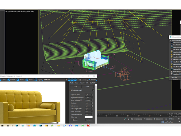The width and height of the screenshot is (181, 136).
Task: Click the Refresh icon in frame buffer
Action: [9, 80]
